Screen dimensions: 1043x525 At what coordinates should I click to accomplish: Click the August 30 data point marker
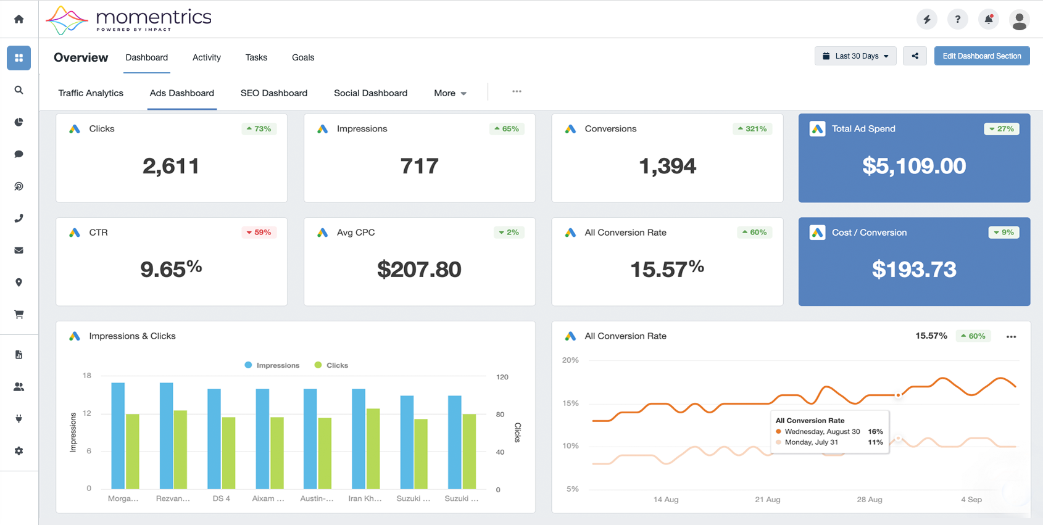coord(899,395)
